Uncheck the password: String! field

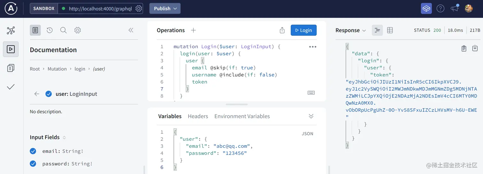pos(33,164)
